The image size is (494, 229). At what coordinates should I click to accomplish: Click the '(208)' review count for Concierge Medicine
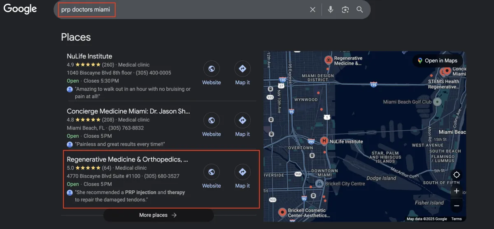tap(108, 120)
